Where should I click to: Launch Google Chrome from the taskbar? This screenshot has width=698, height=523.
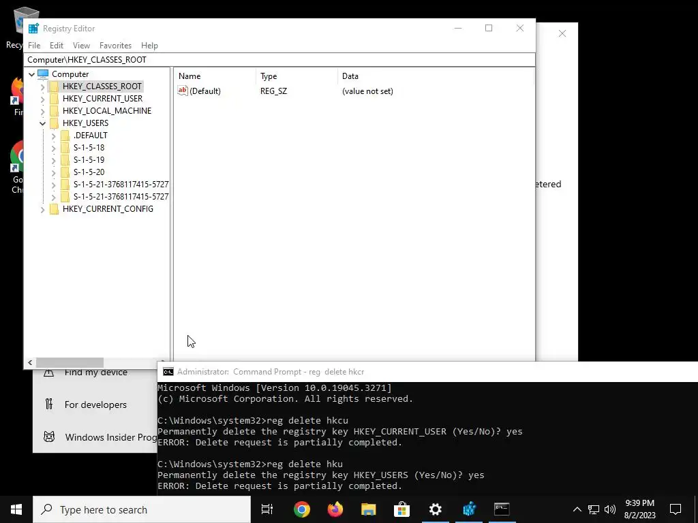pyautogui.click(x=301, y=509)
